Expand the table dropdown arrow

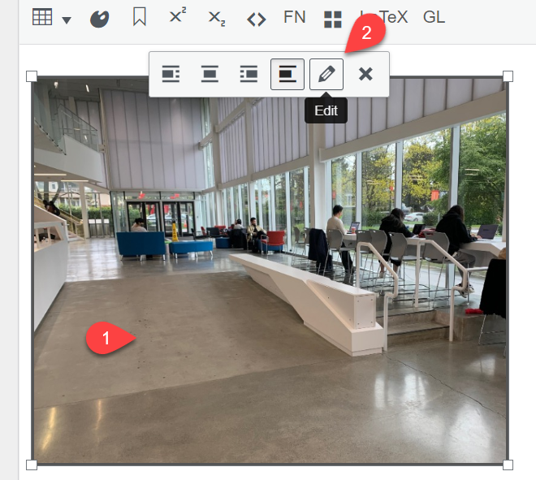pos(67,19)
